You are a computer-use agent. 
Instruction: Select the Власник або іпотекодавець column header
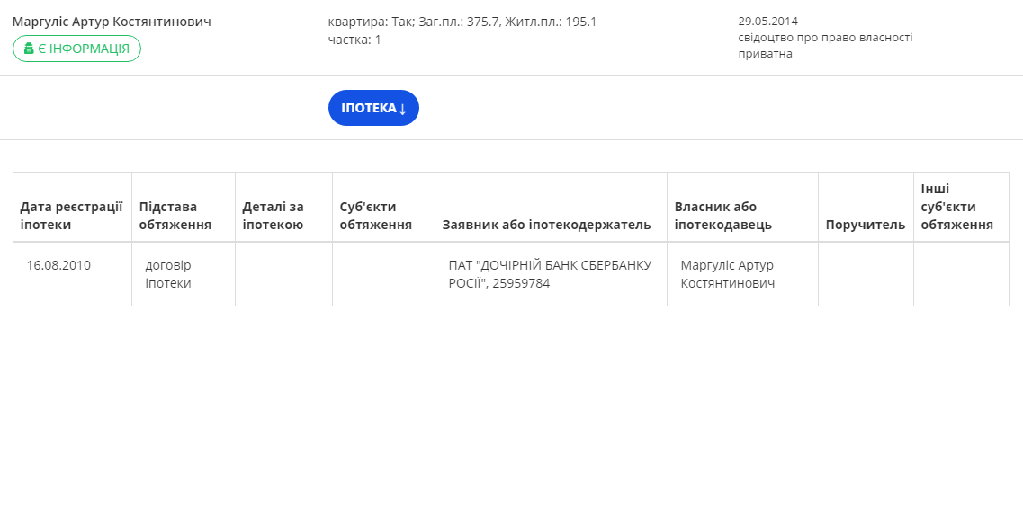point(723,216)
